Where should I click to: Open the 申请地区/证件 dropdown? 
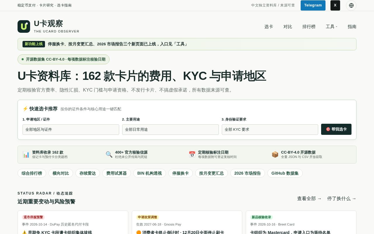[x=71, y=130]
